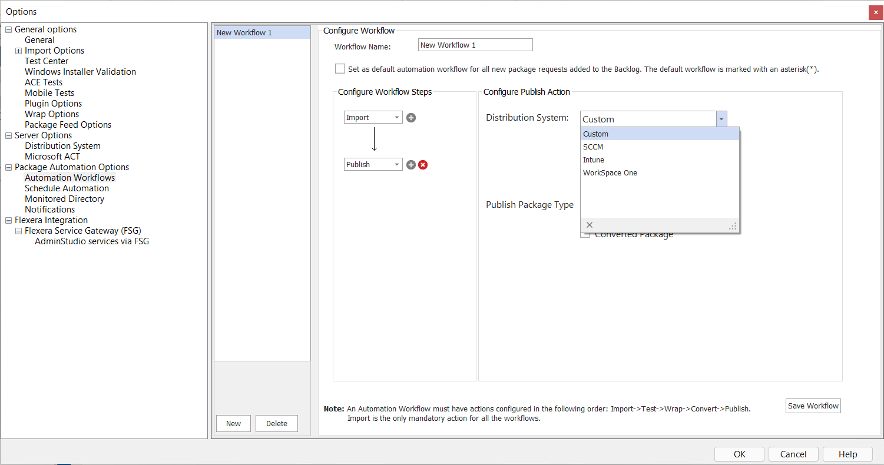Enable set as default automation workflow checkbox
This screenshot has width=884, height=465.
coord(340,69)
